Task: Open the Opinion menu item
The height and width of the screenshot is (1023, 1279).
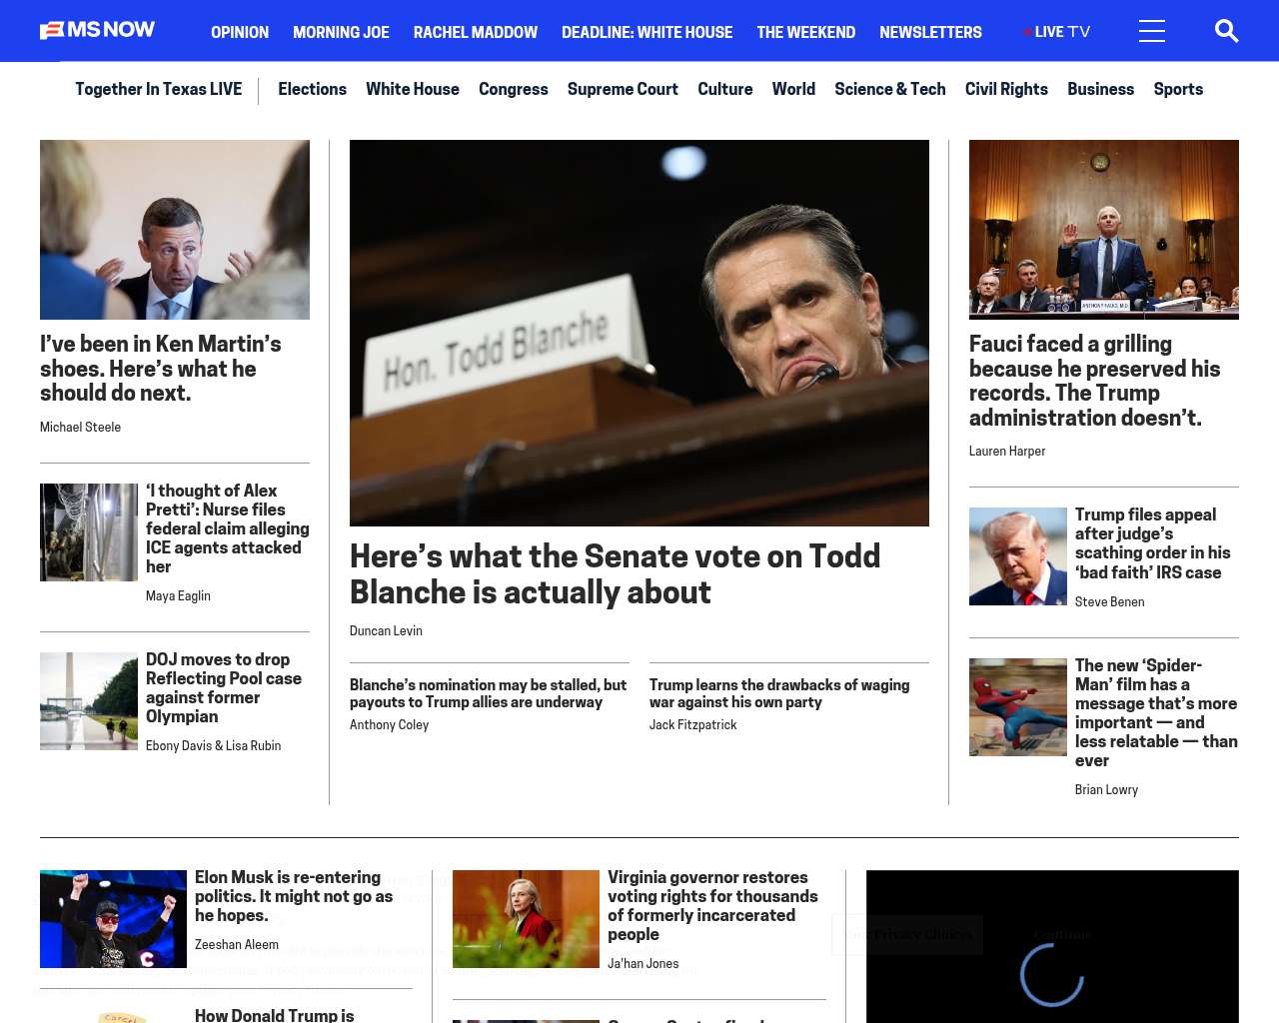Action: pyautogui.click(x=240, y=32)
